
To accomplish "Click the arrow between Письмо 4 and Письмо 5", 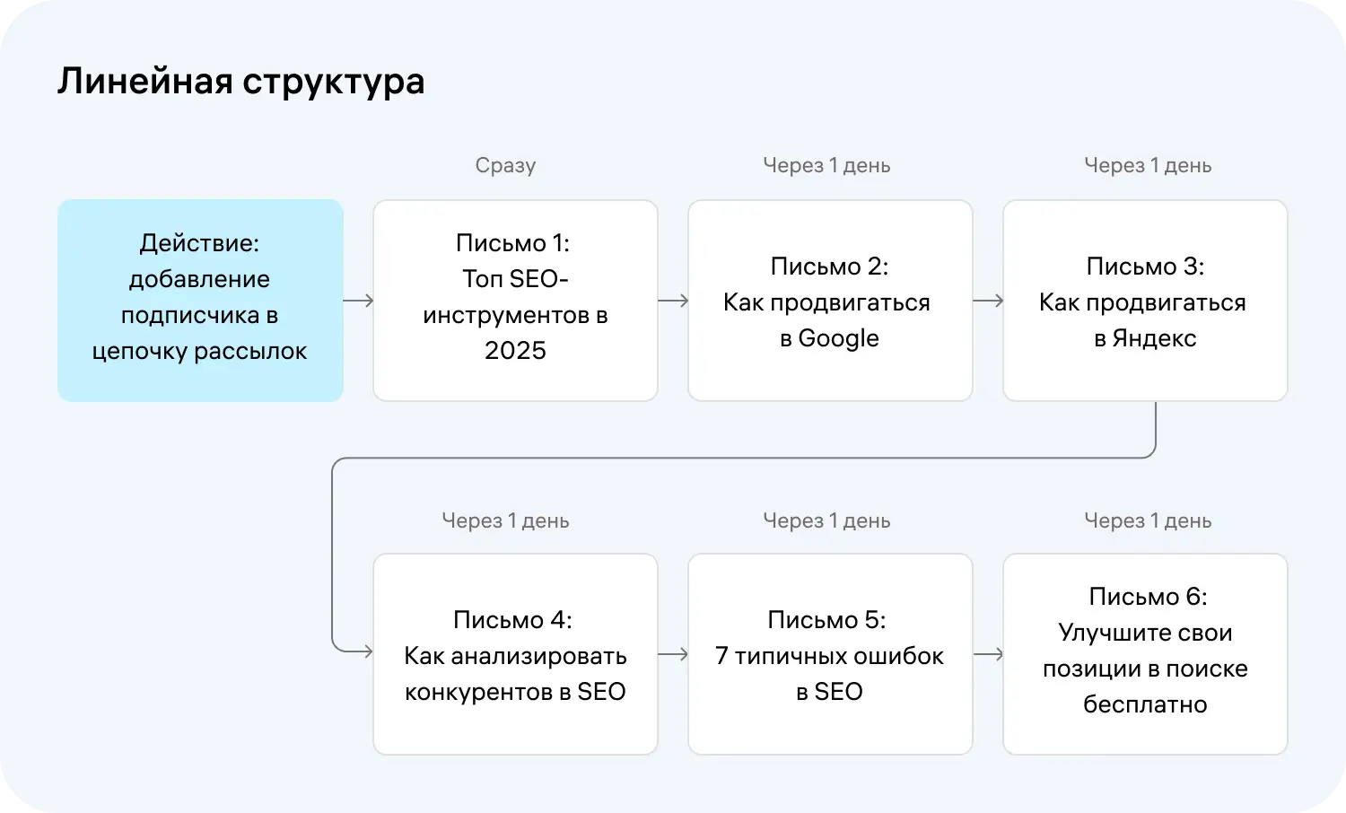I will 672,654.
